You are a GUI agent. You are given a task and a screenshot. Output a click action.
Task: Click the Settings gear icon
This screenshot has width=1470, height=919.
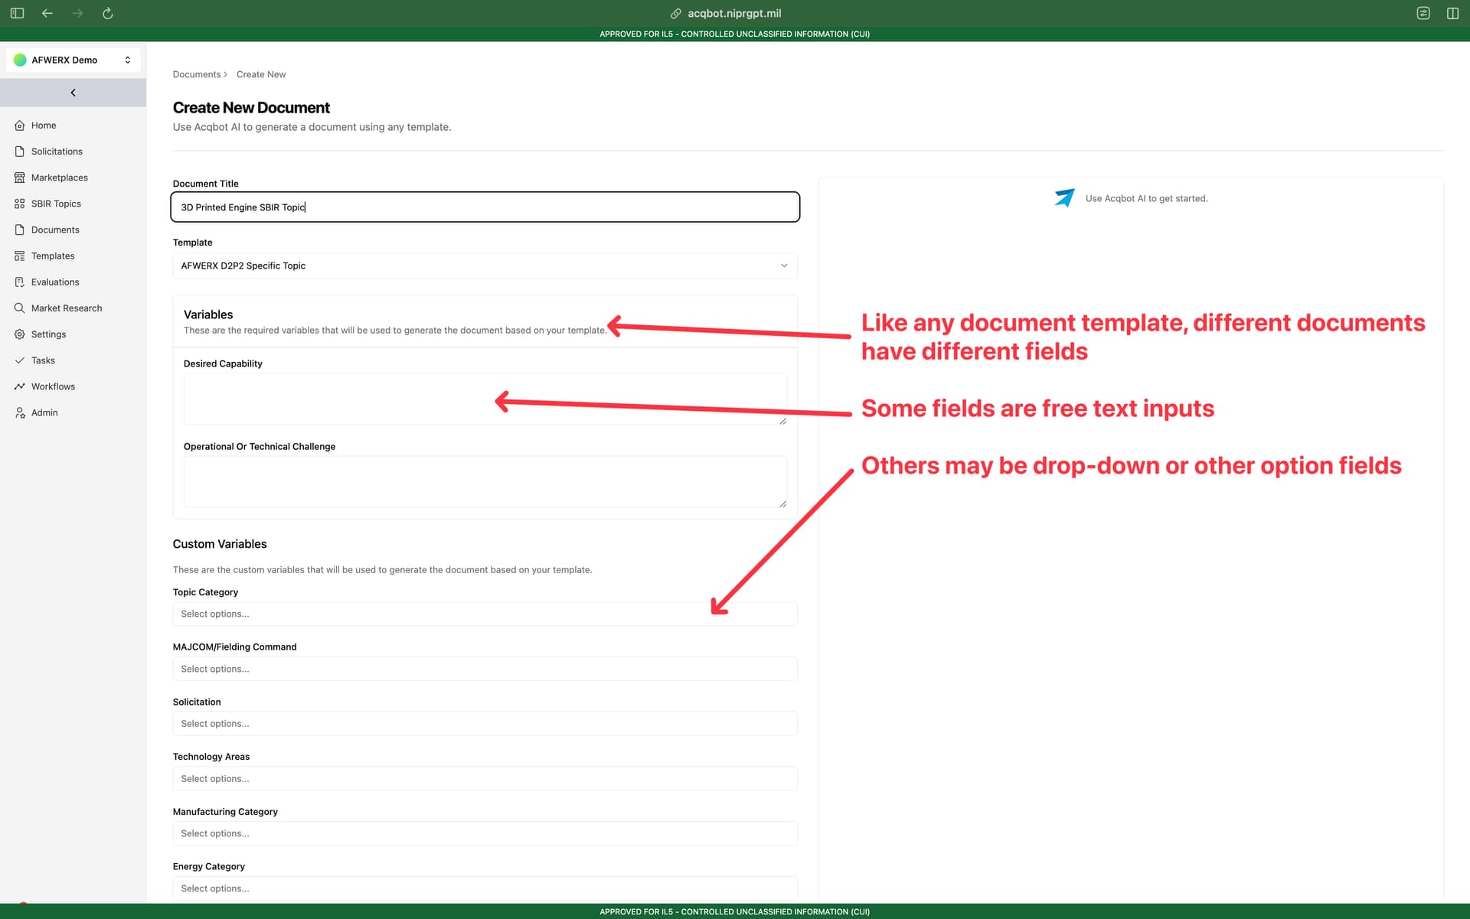[x=20, y=334]
